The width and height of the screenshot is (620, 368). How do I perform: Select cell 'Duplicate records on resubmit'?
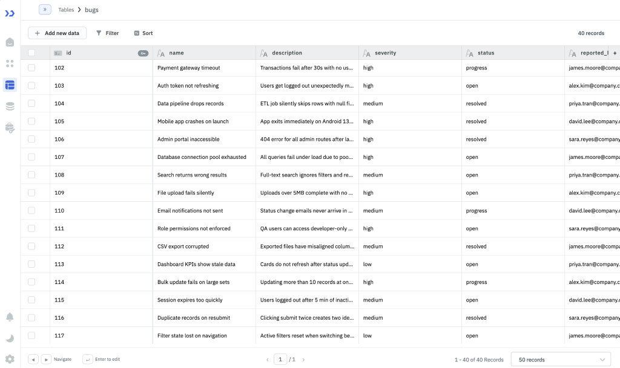[x=204, y=318]
